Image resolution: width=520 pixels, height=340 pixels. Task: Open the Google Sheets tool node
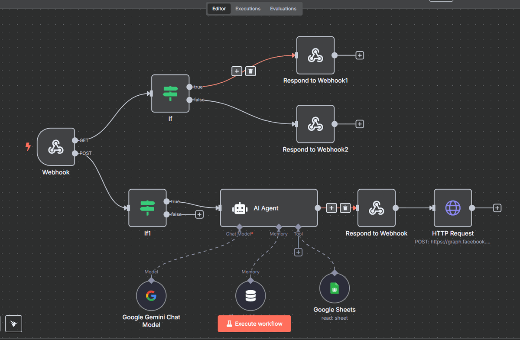pos(334,288)
